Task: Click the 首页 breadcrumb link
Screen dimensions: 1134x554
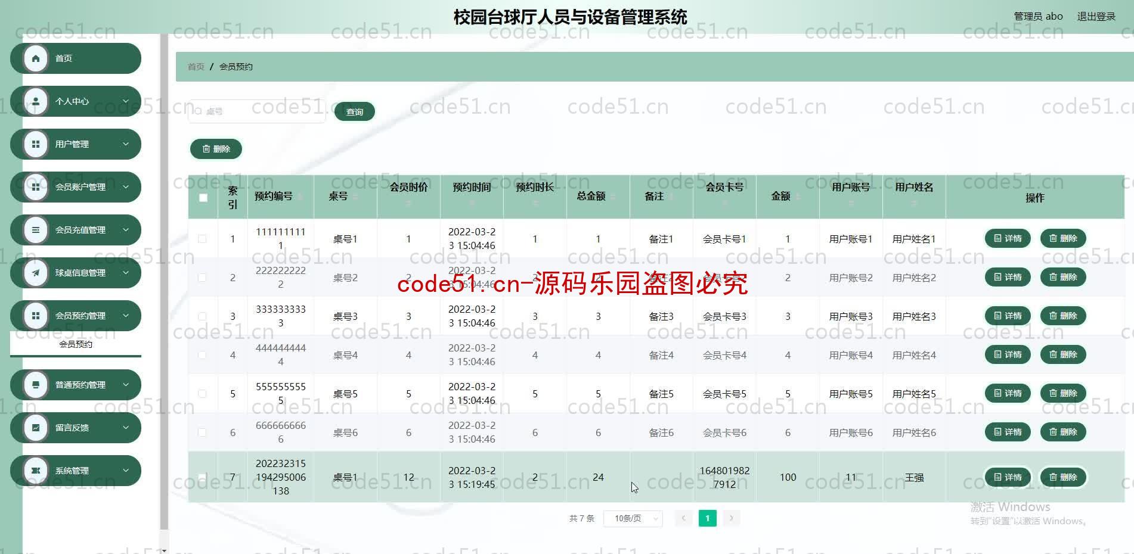Action: (x=196, y=67)
